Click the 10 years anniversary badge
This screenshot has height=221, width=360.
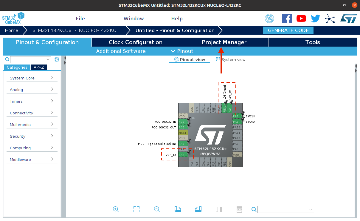[x=269, y=19]
